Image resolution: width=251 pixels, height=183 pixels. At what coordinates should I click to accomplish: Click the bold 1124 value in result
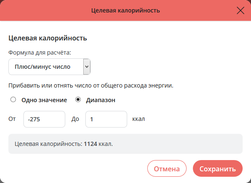(90, 144)
